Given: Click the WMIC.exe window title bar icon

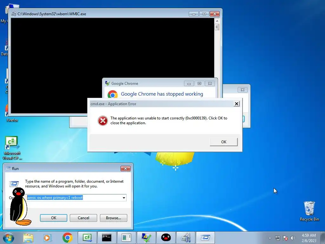Looking at the screenshot, I should tap(14, 14).
